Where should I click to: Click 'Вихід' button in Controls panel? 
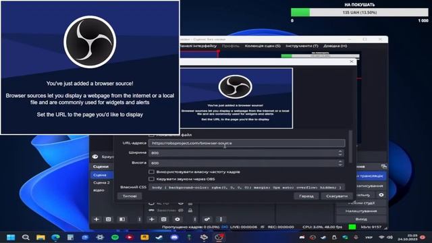point(361,219)
